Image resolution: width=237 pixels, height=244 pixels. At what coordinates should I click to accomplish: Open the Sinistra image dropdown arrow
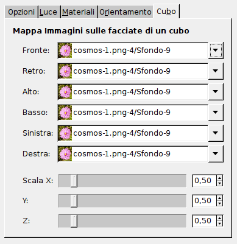[216, 133]
